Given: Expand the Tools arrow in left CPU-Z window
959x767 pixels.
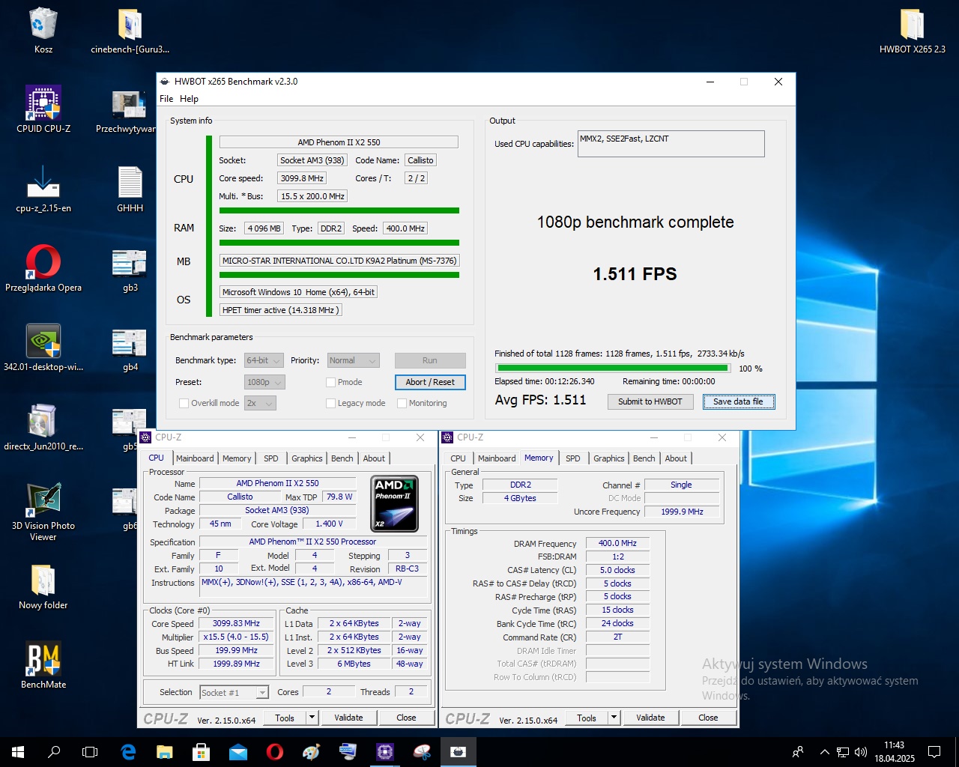Looking at the screenshot, I should point(312,718).
